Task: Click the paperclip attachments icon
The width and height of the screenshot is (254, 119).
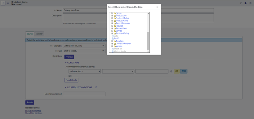Action: pyautogui.click(x=241, y=3)
